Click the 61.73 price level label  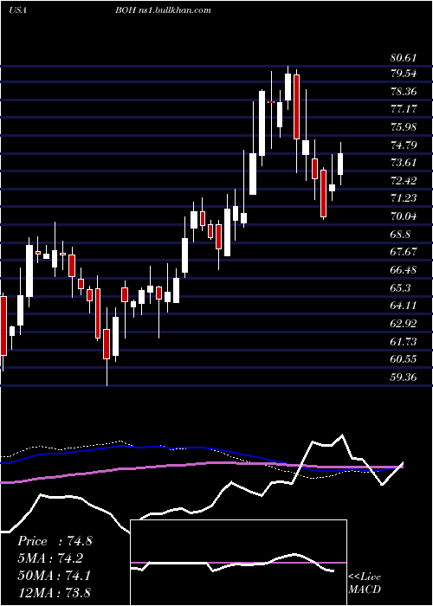tap(404, 342)
